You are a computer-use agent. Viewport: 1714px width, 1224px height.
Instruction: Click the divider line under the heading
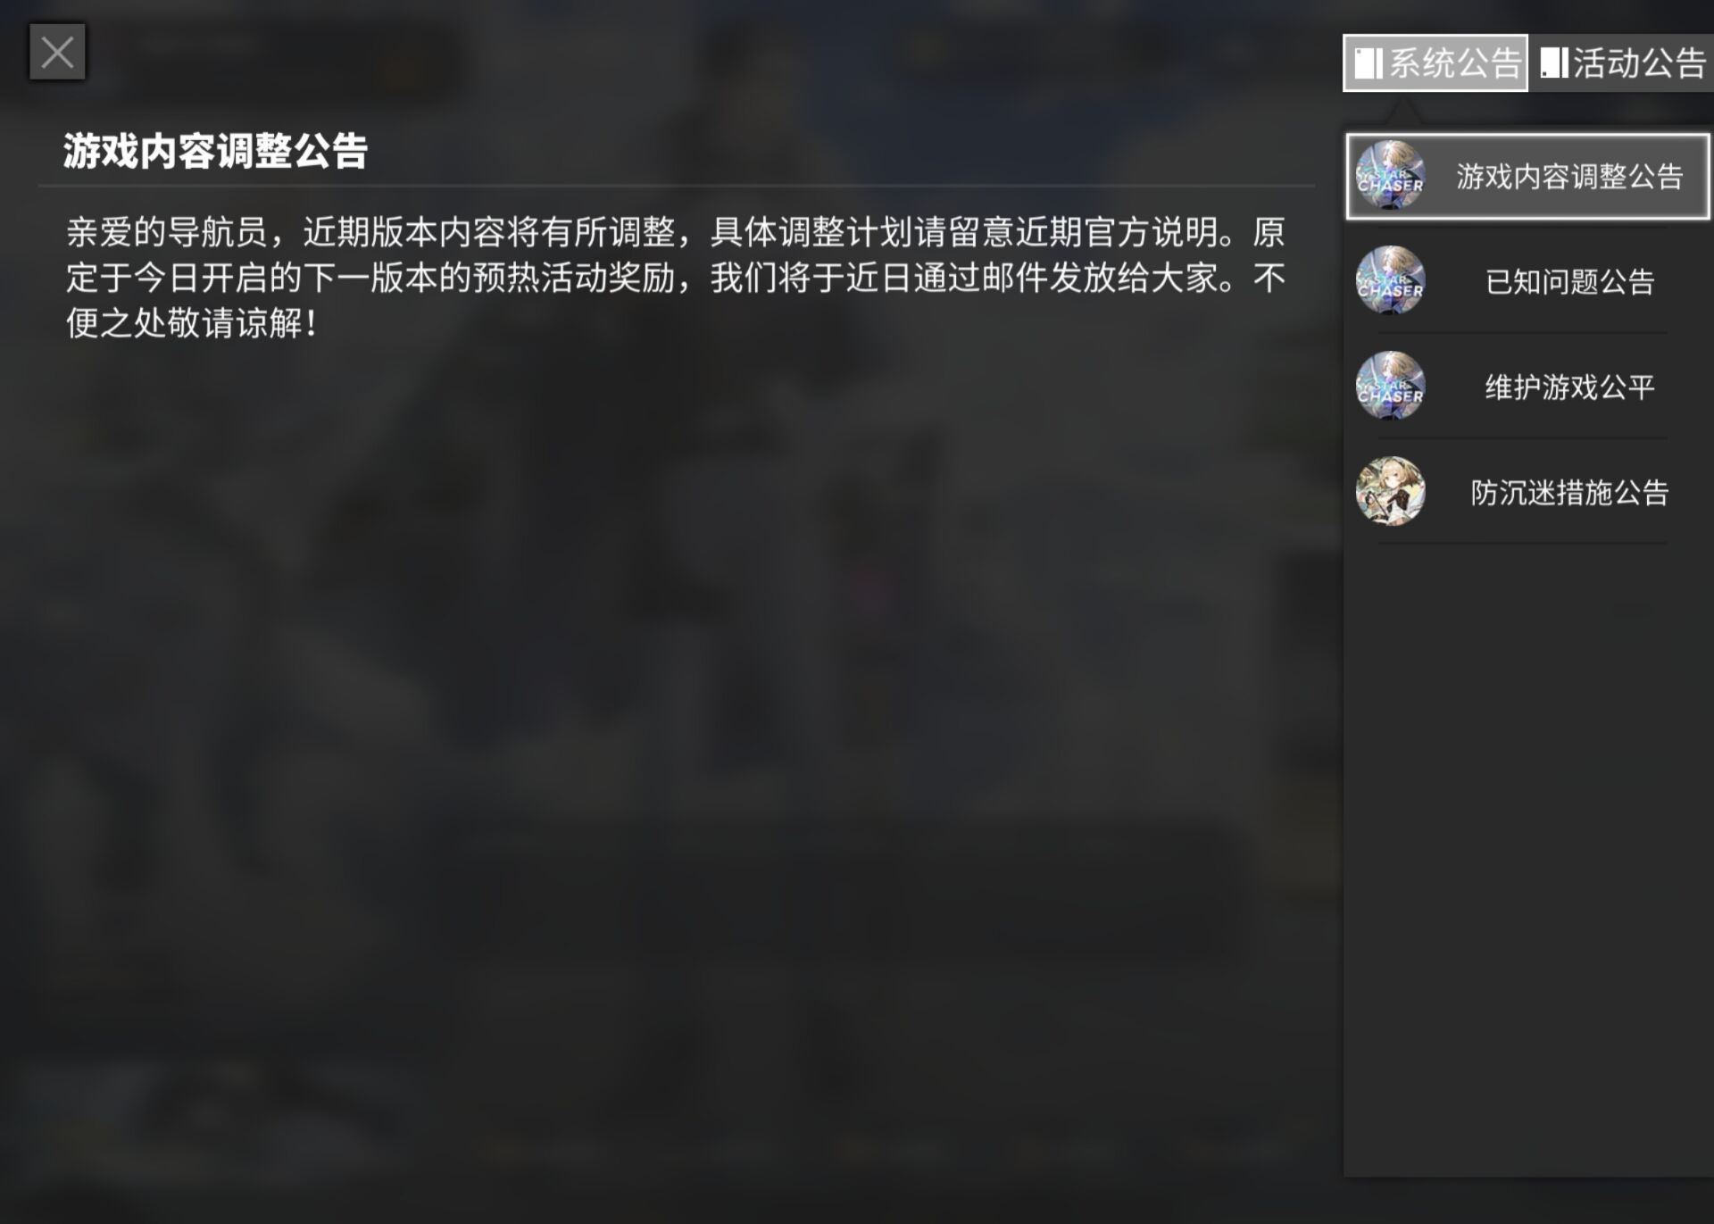tap(676, 186)
